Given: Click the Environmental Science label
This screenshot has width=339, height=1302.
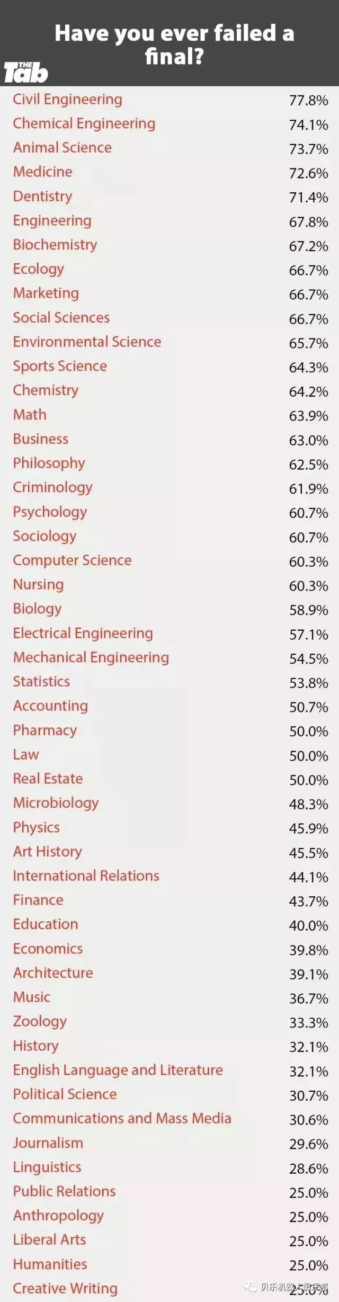Looking at the screenshot, I should click(x=87, y=342).
